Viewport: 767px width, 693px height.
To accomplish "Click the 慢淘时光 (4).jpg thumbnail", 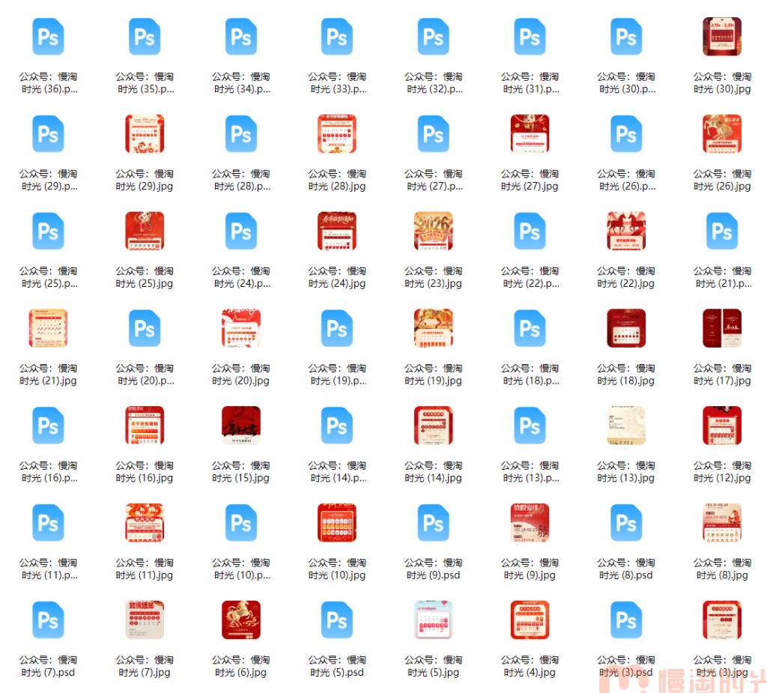I will 530,620.
